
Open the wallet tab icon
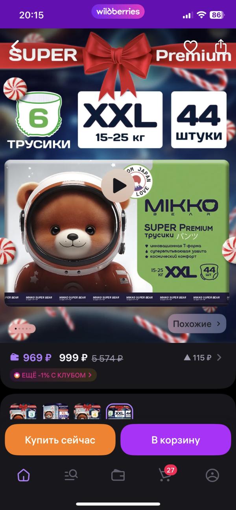click(x=118, y=475)
